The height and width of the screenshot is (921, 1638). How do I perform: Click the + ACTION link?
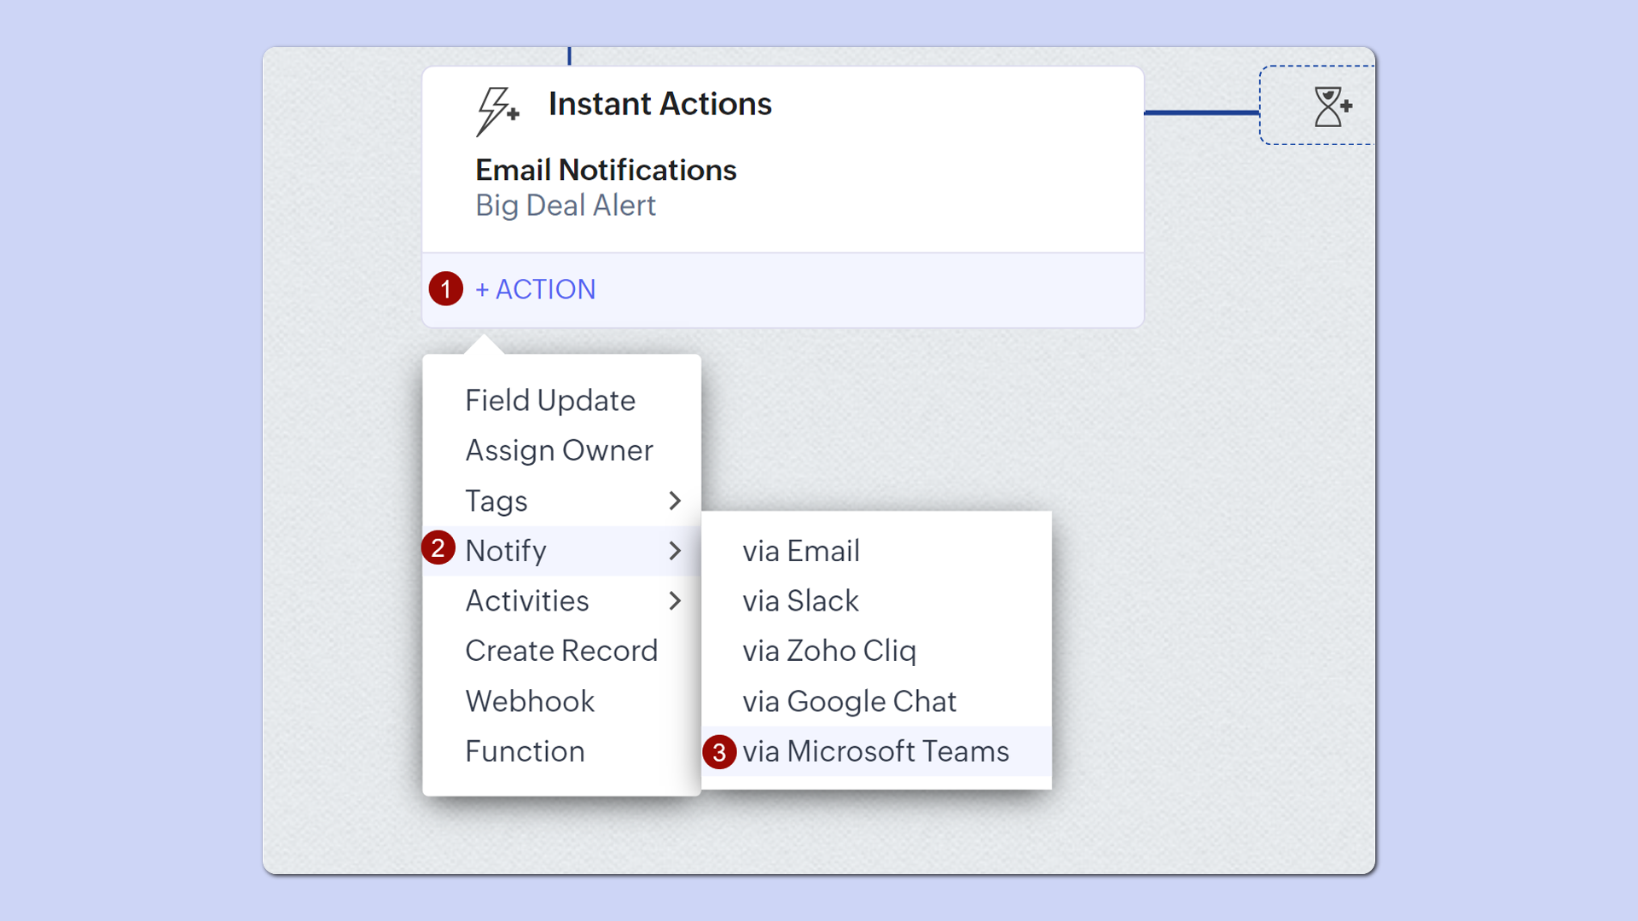[535, 290]
